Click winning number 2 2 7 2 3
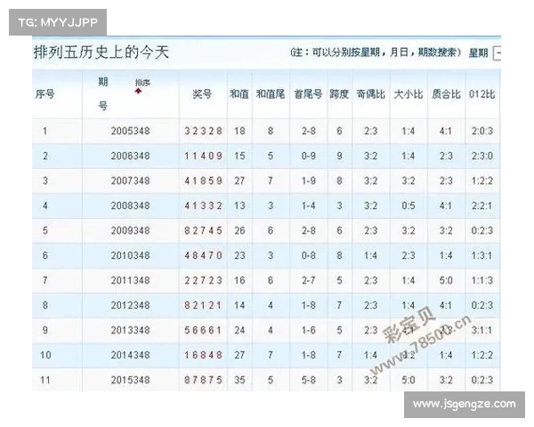The height and width of the screenshot is (427, 534). [x=203, y=280]
